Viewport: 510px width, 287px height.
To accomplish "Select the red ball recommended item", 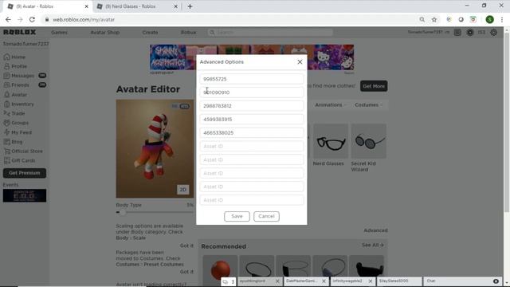I will [220, 269].
